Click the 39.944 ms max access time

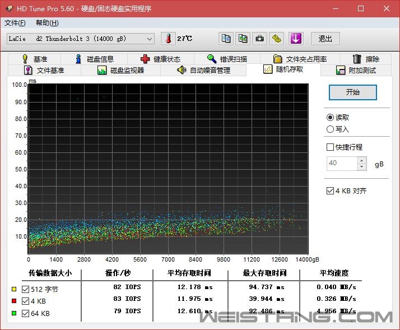pos(267,299)
